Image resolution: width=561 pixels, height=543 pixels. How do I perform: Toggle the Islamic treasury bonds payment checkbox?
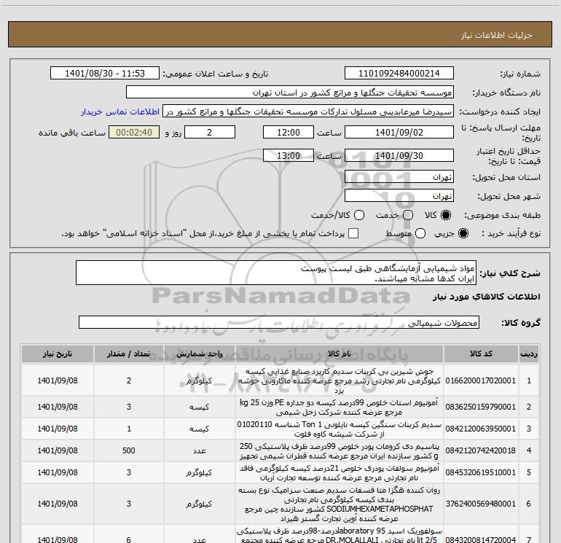(353, 233)
